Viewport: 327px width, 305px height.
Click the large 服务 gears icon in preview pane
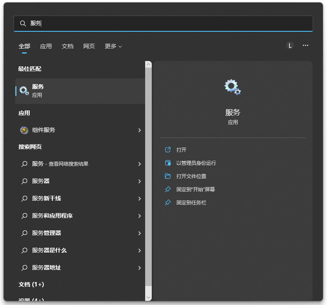tap(233, 87)
